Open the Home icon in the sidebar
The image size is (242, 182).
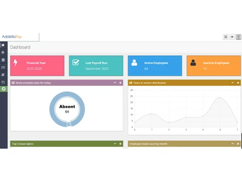3,45
